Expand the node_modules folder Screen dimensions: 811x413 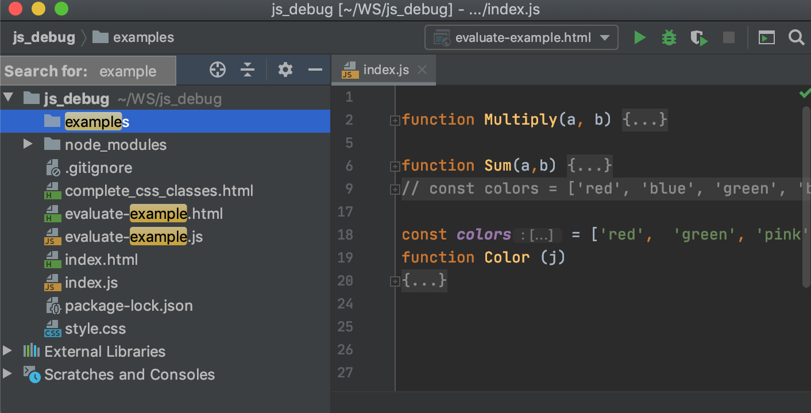(28, 144)
